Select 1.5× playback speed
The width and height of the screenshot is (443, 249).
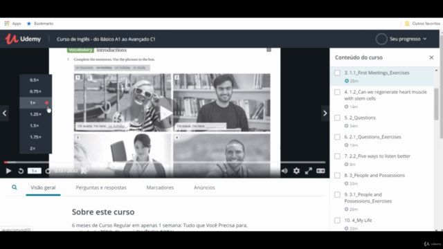35,126
